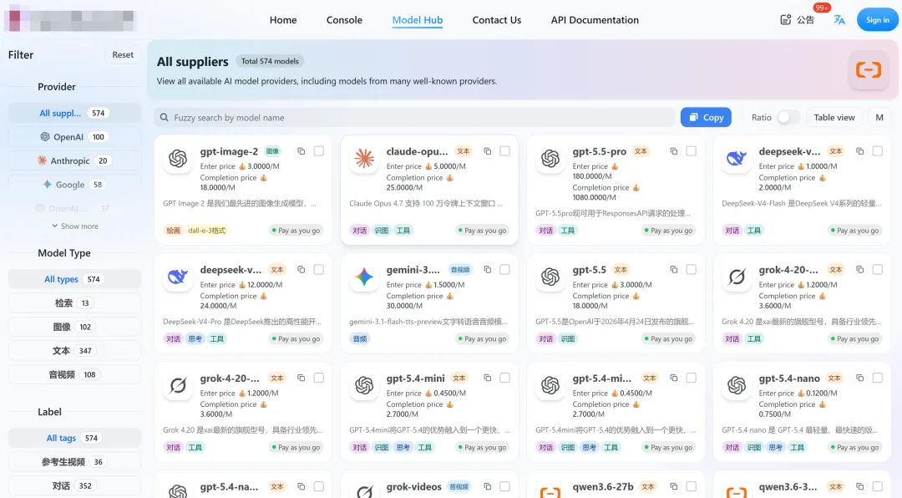Click the qwen3.6-27b orange bracket logo
Viewport: 902px width, 498px height.
click(550, 491)
